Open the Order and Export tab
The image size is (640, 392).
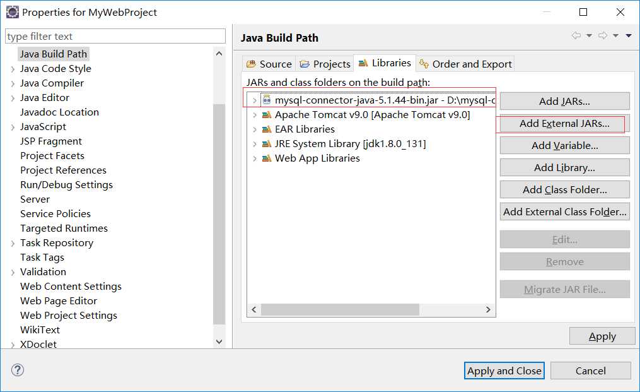465,64
